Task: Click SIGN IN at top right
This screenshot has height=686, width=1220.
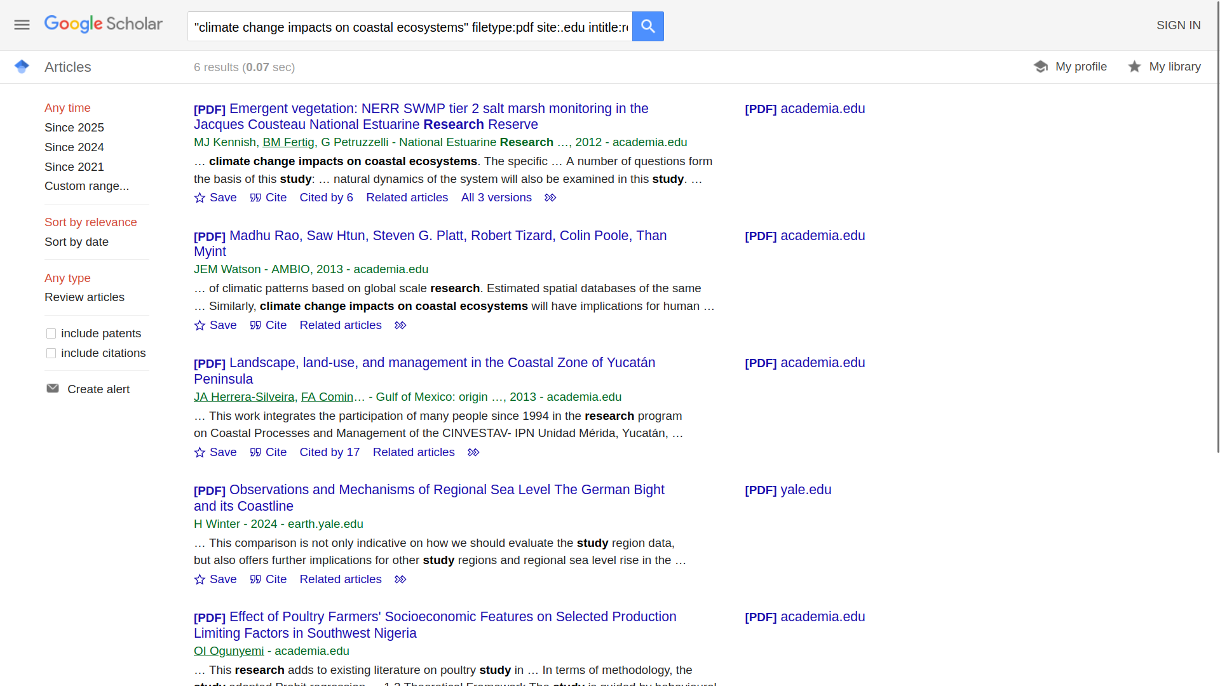Action: click(x=1178, y=25)
